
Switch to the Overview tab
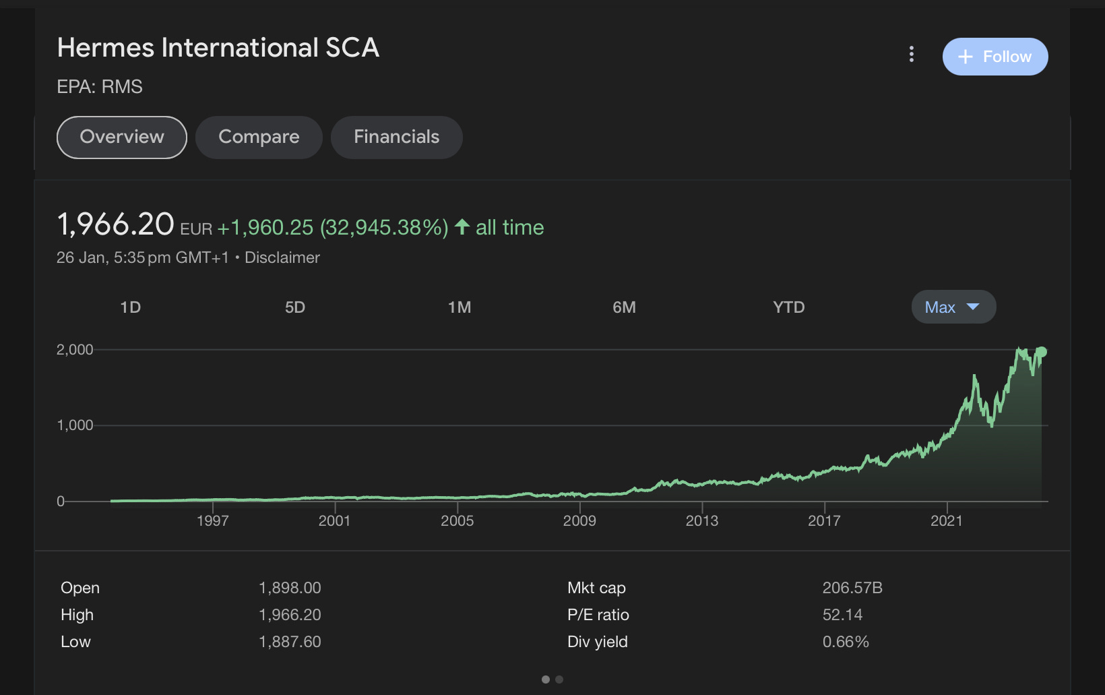tap(122, 137)
